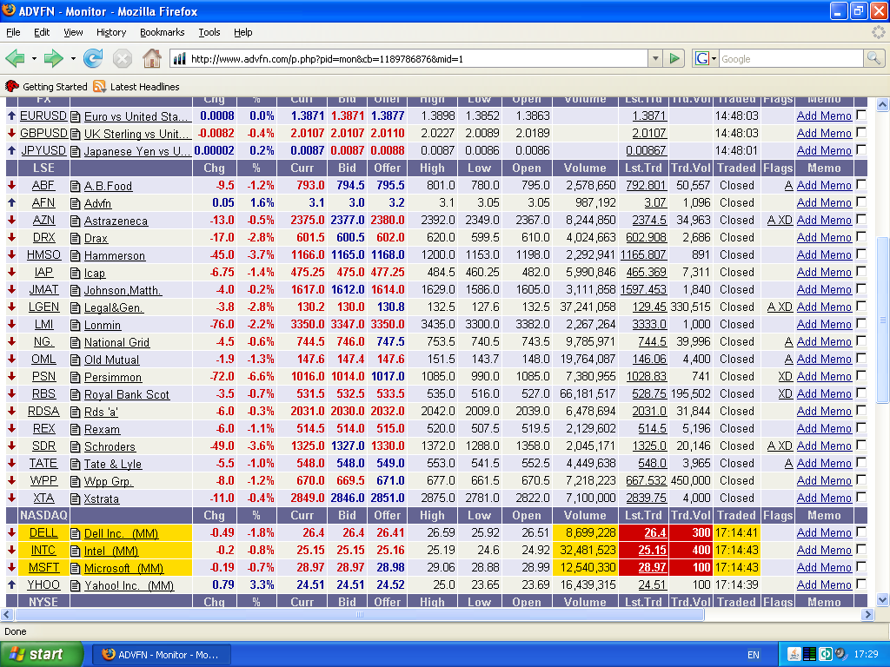Click Add Memo for the YHOO row
The width and height of the screenshot is (890, 667).
(x=824, y=585)
